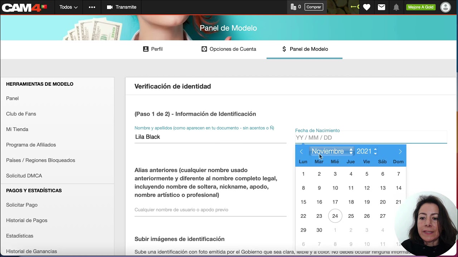
Task: Go to previous month in calendar
Action: coord(301,152)
